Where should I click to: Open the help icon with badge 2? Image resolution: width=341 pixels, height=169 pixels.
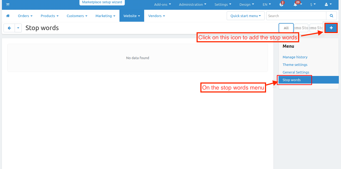coord(281,5)
